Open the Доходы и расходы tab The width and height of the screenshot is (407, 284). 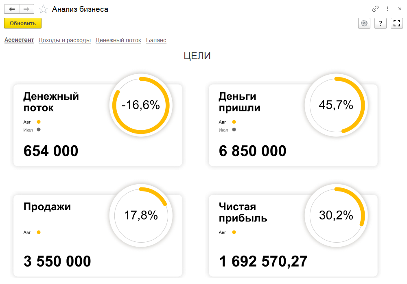(65, 40)
